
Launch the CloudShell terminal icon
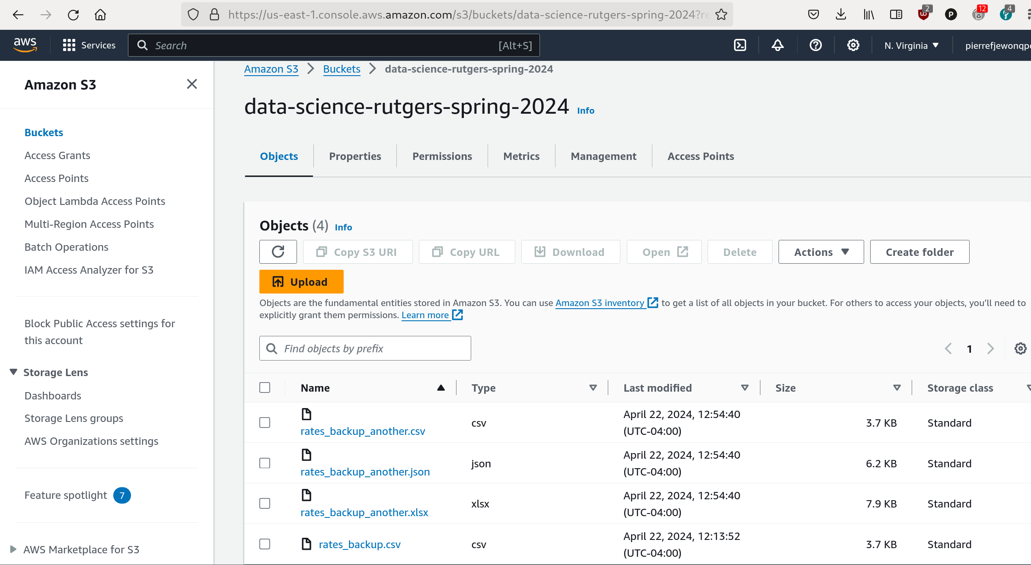pyautogui.click(x=740, y=45)
